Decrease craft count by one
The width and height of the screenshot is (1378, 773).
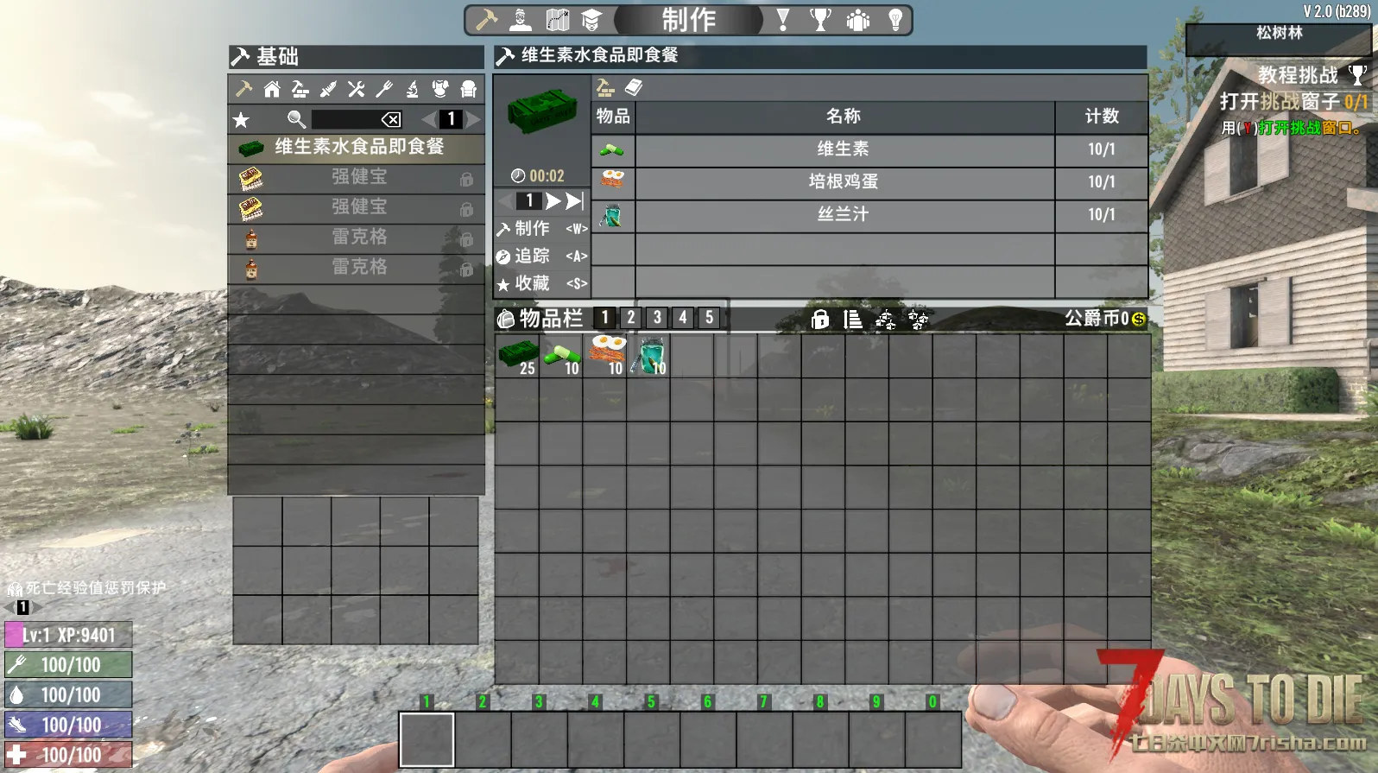click(x=506, y=201)
